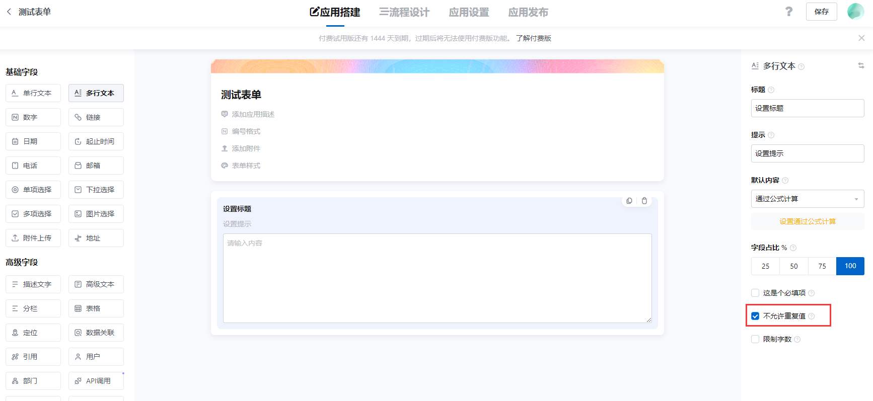
Task: Delete the field using trash icon
Action: (x=644, y=201)
